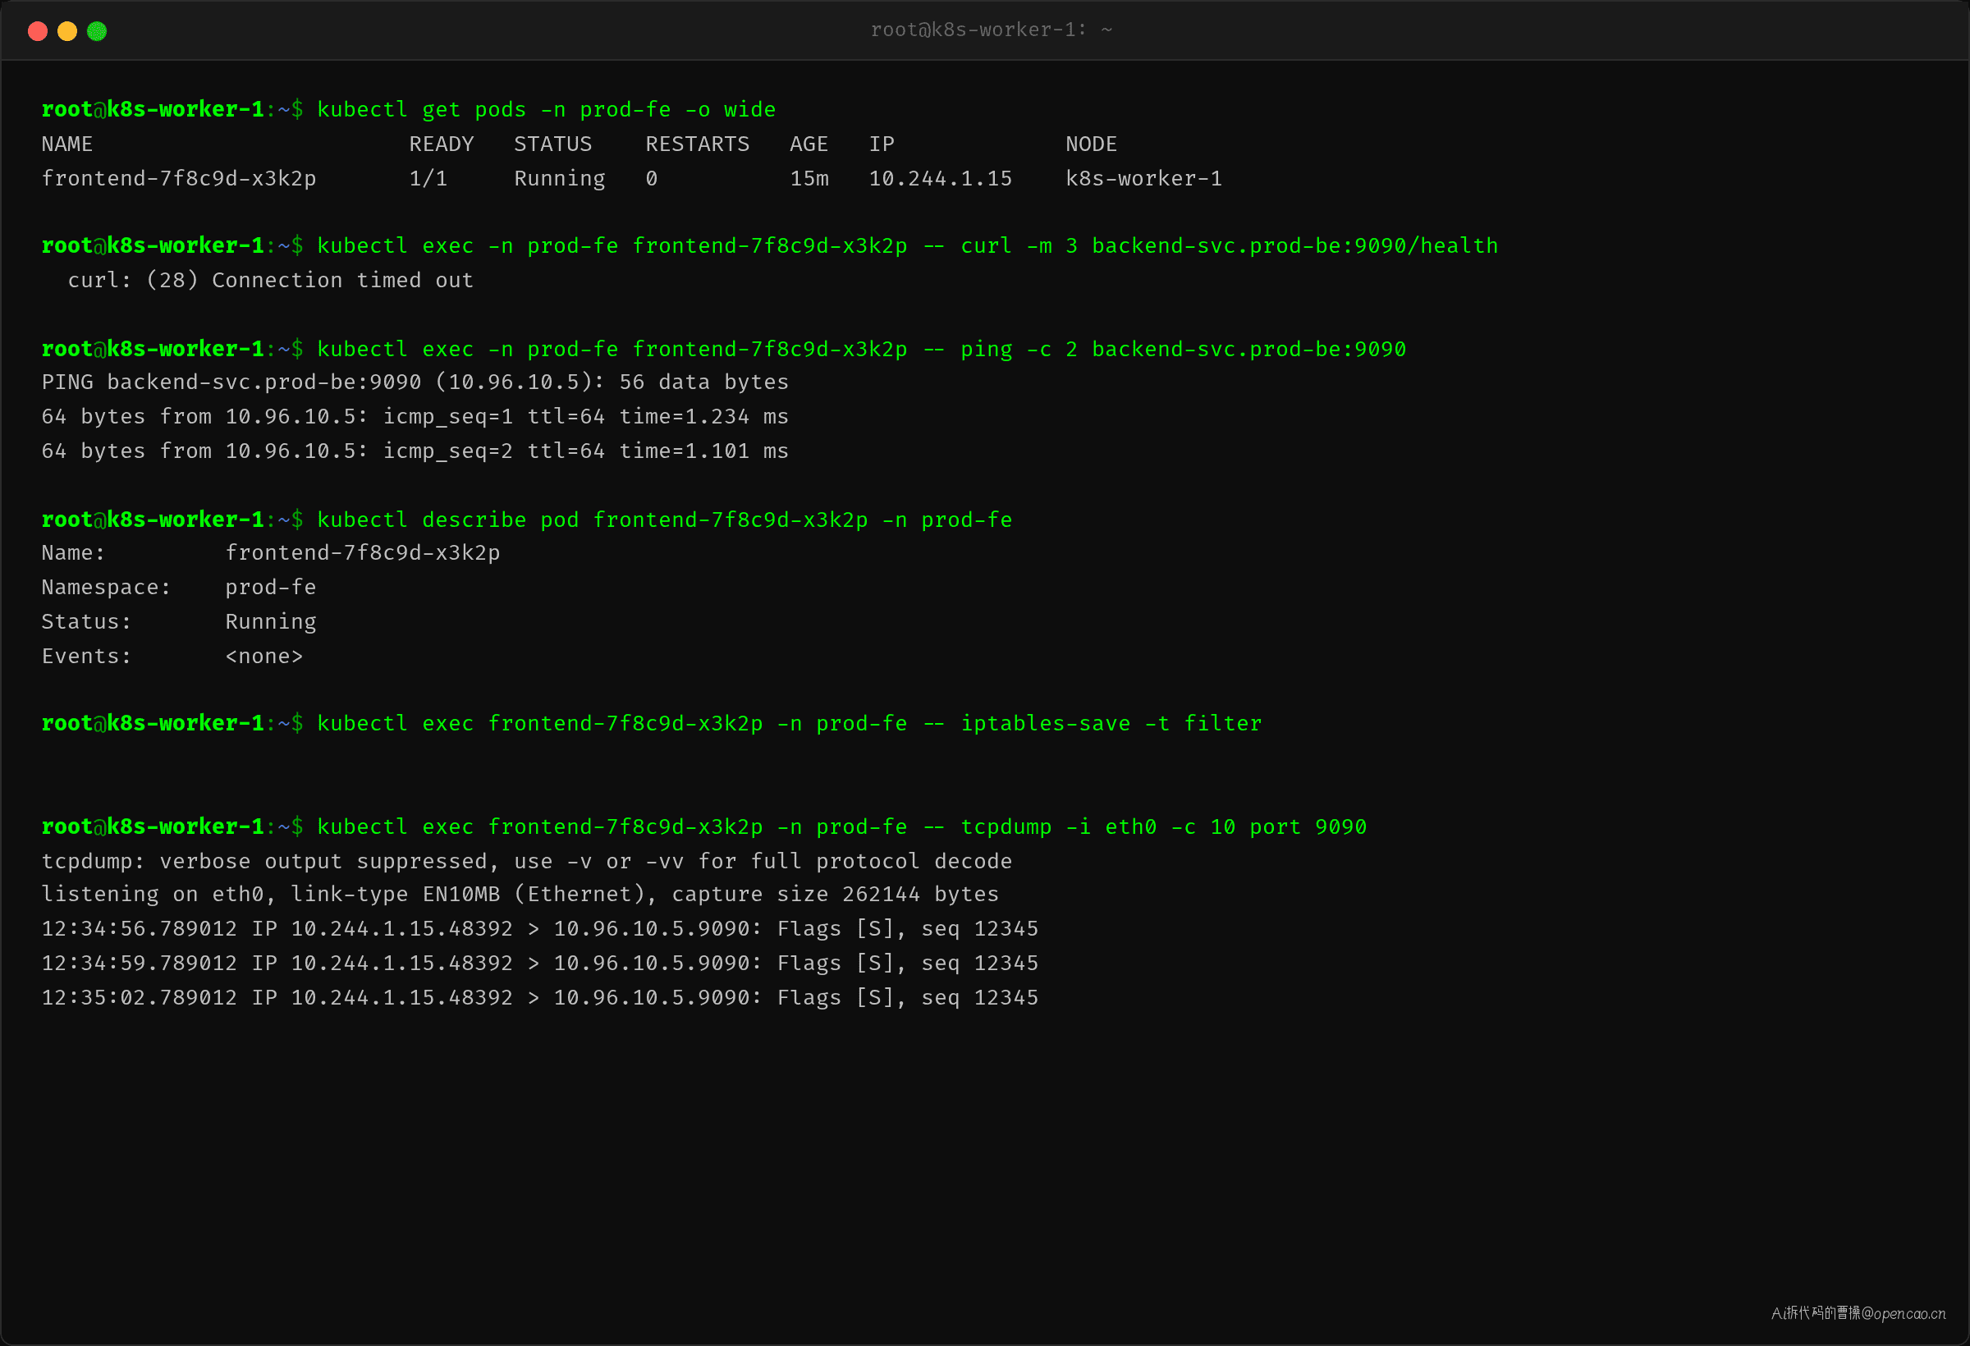Click the yellow minimize window button
The height and width of the screenshot is (1346, 1970).
tap(67, 31)
